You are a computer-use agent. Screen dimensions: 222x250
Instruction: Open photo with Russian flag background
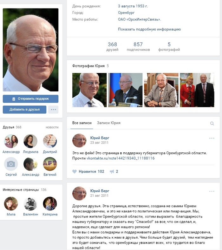click(x=125, y=90)
